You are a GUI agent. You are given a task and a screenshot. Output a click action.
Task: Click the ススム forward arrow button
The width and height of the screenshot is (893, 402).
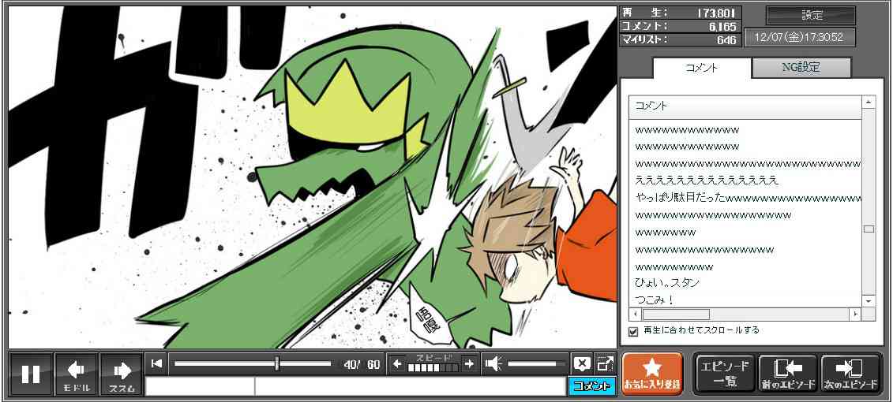pos(122,374)
